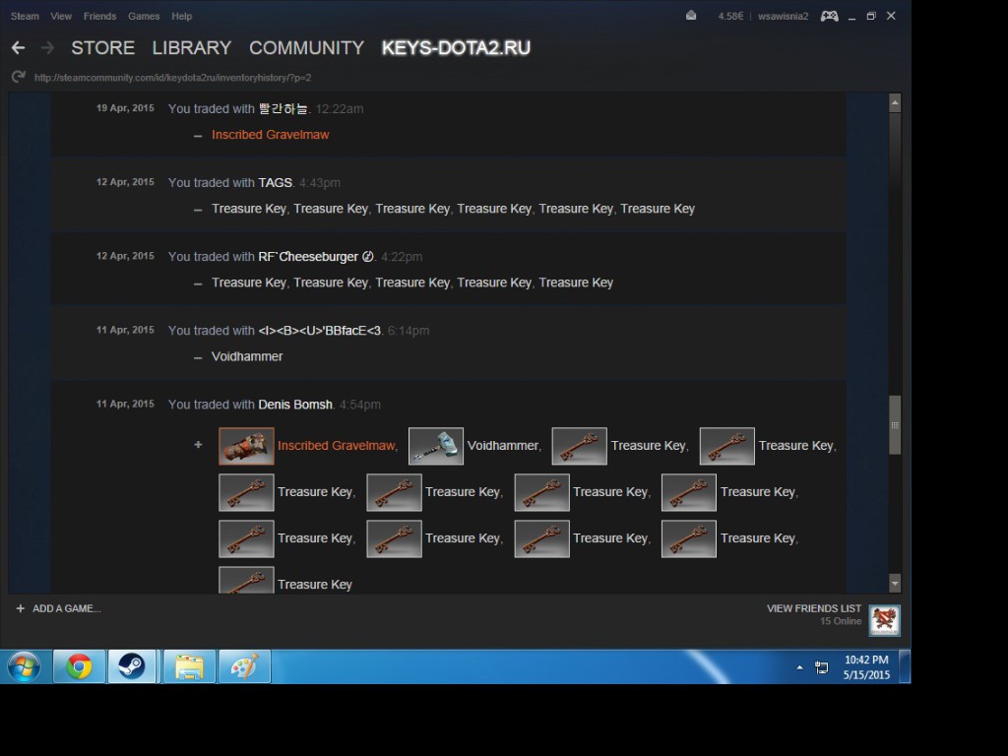Click the 4:54pm timestamp
The width and height of the screenshot is (1008, 756).
click(360, 405)
